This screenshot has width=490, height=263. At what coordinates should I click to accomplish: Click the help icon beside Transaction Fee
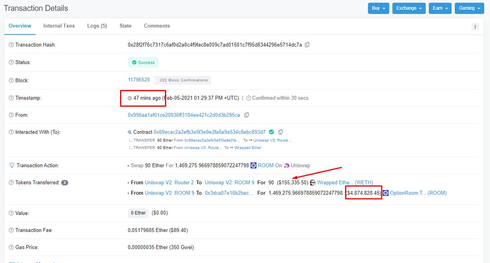(11, 230)
